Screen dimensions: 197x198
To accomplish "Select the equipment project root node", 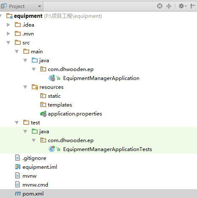I will click(54, 16).
